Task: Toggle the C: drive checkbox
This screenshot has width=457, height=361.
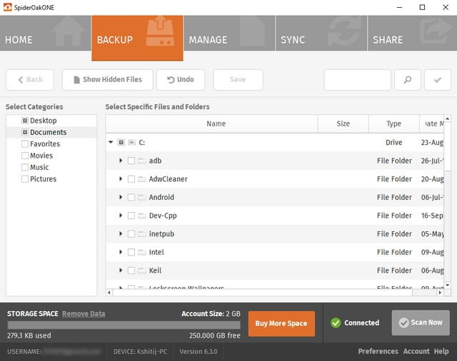Action: [121, 143]
